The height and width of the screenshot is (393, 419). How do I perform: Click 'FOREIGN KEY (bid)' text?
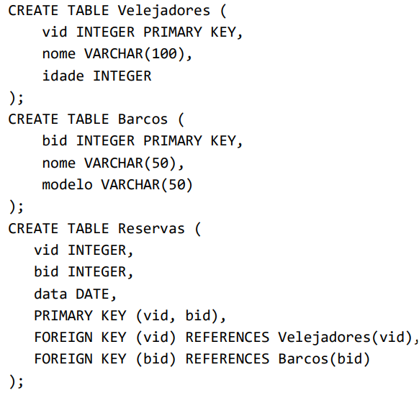pos(105,359)
